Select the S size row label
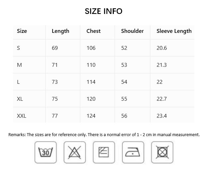This screenshot has height=169, width=208. coord(18,48)
